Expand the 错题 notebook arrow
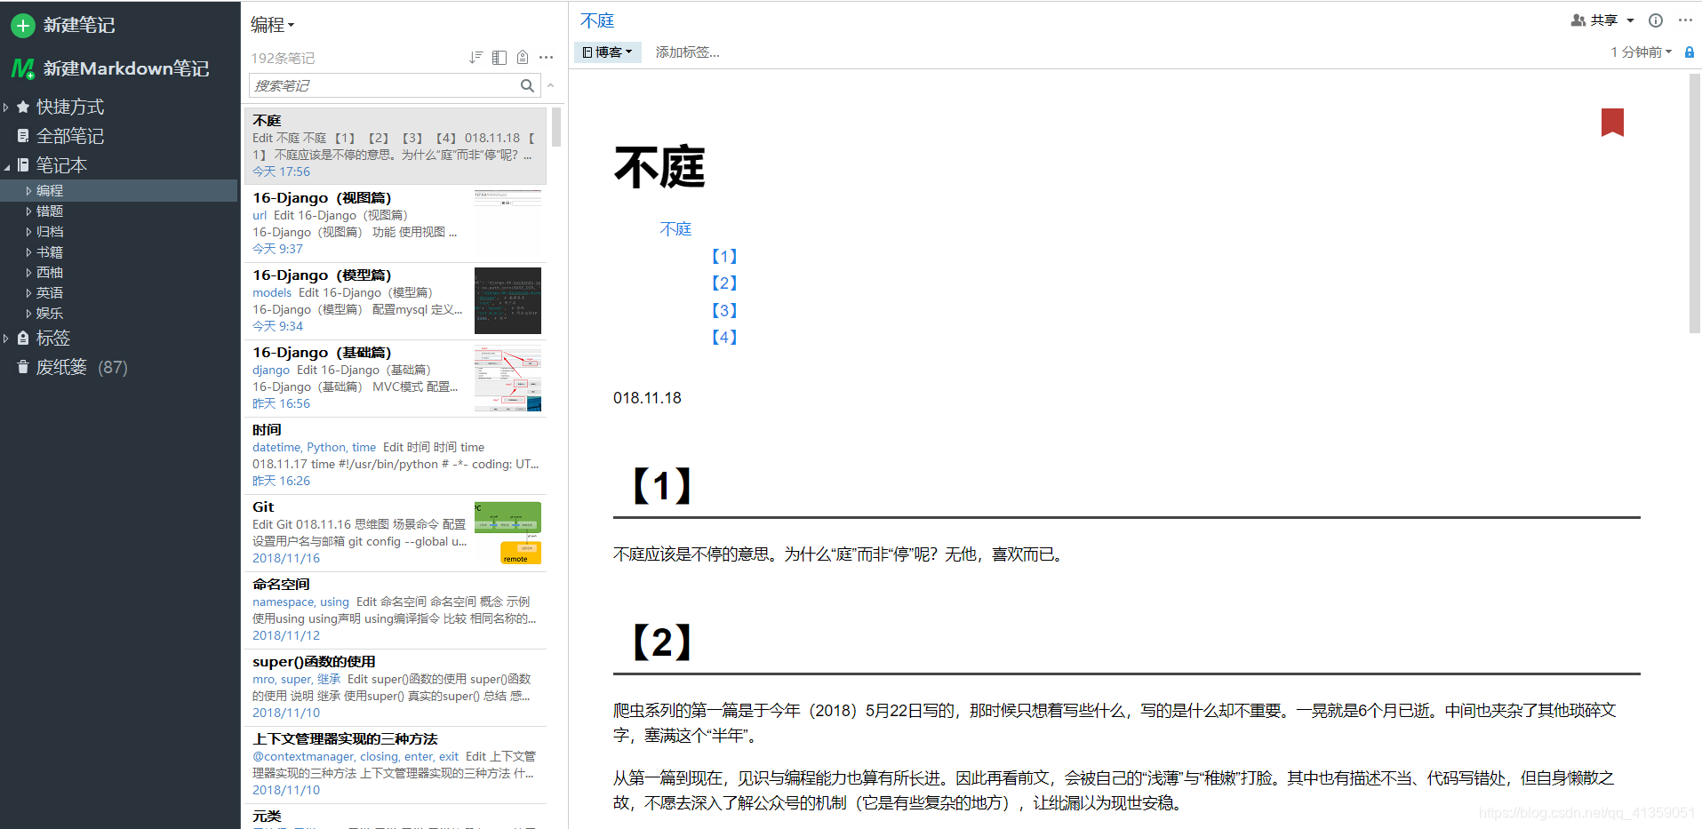Image resolution: width=1702 pixels, height=829 pixels. 28,211
